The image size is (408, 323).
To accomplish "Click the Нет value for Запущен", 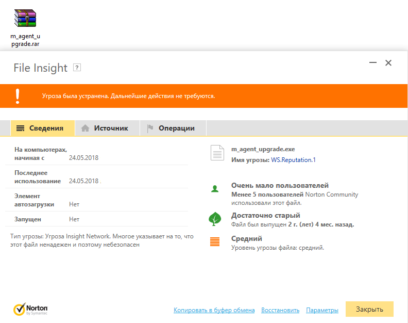I will [74, 219].
